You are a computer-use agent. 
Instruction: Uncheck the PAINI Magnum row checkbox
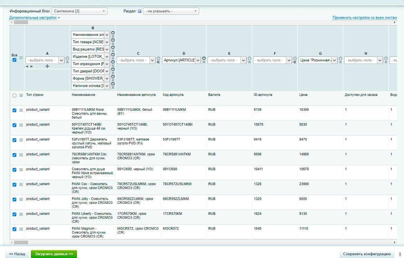click(x=14, y=229)
